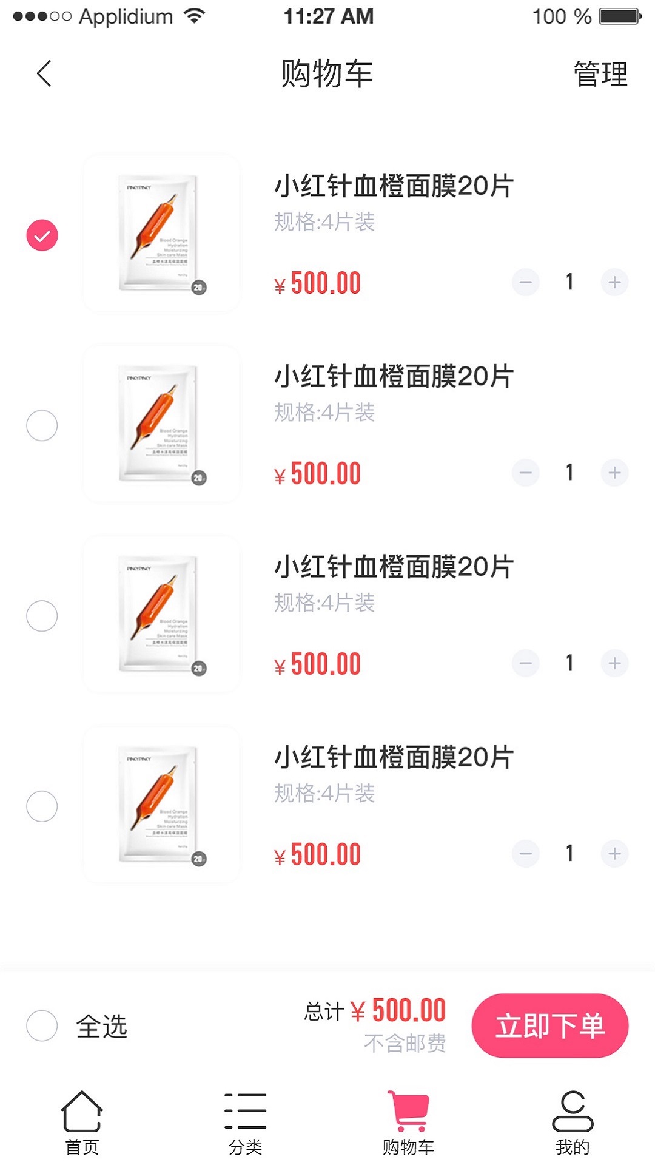This screenshot has height=1165, width=655.
Task: Tap the 购物车 cart icon in bottom bar
Action: click(409, 1121)
